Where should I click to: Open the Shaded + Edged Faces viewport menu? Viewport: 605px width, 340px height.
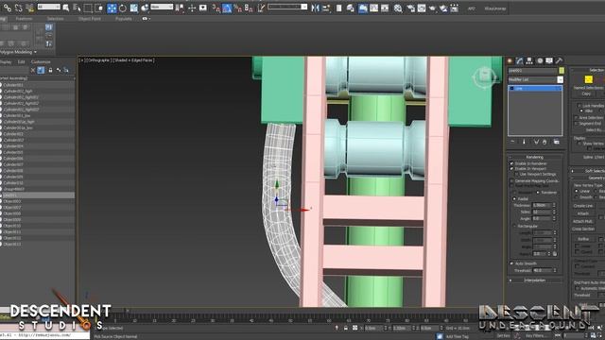click(133, 60)
